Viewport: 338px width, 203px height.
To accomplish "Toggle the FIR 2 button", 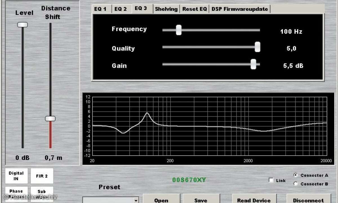I will 42,176.
